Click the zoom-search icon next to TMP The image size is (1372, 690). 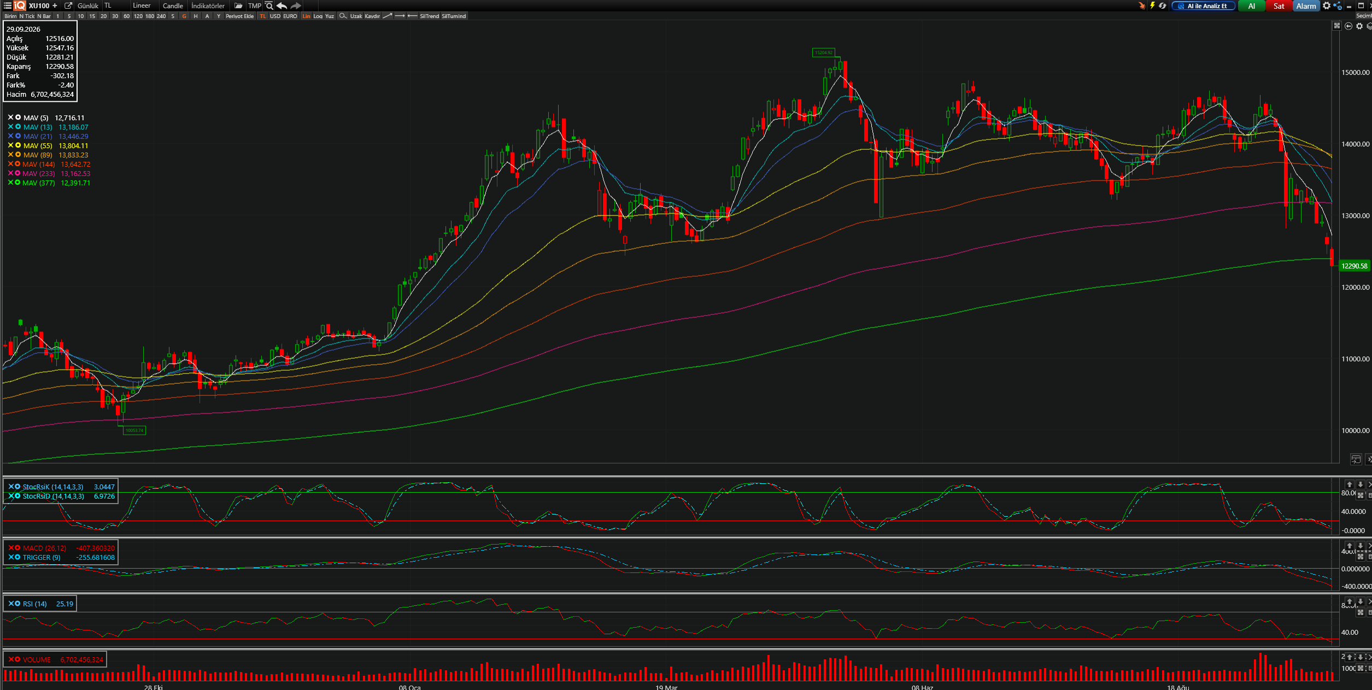pos(269,5)
